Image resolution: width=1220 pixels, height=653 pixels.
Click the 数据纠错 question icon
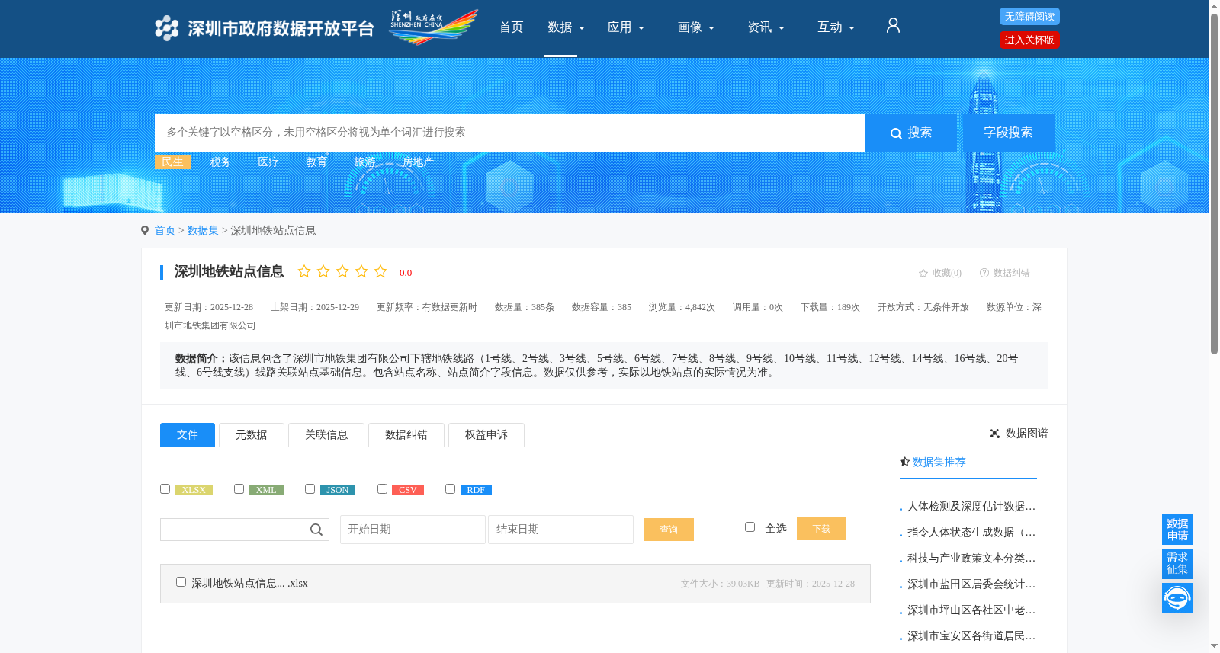point(984,273)
